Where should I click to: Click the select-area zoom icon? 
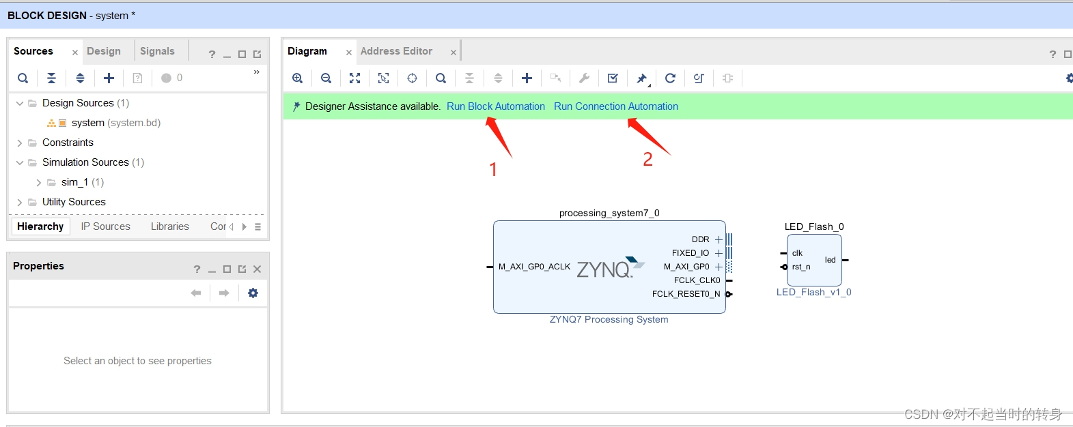coord(384,78)
